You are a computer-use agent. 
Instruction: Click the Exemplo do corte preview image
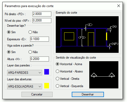[x=87, y=35]
